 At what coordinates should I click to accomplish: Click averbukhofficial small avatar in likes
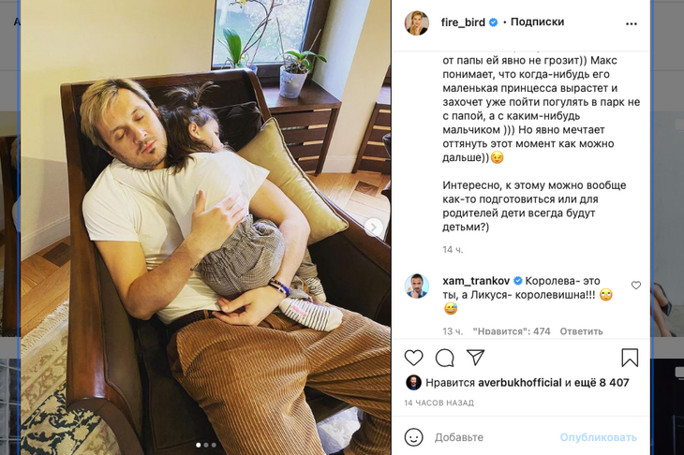(413, 383)
